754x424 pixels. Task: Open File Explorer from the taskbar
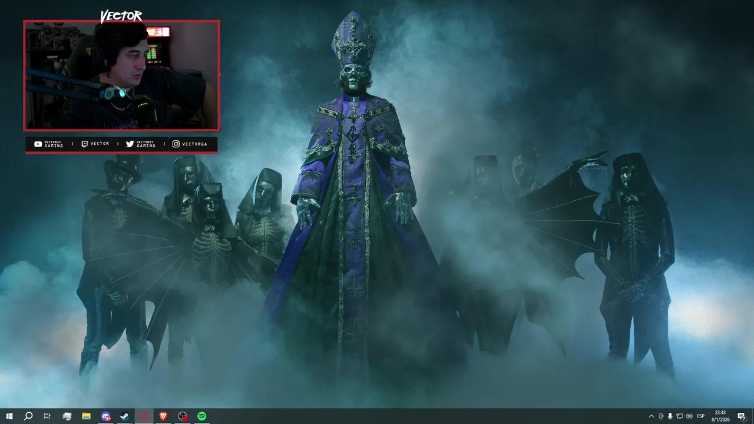(86, 416)
